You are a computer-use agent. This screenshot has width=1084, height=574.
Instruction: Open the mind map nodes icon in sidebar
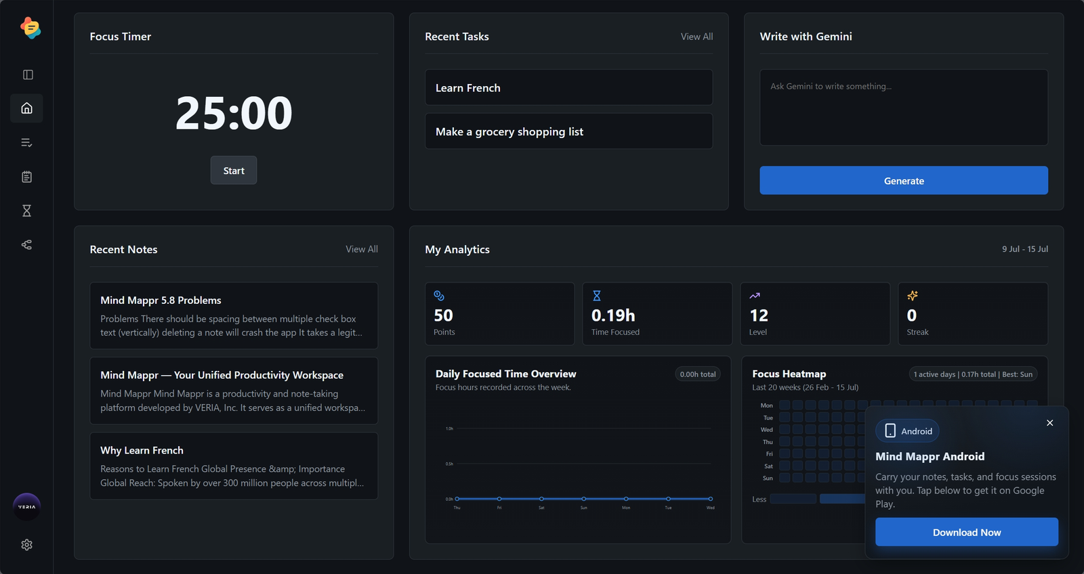[x=26, y=244]
